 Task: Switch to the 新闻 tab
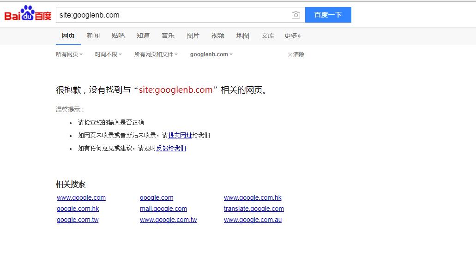point(93,36)
